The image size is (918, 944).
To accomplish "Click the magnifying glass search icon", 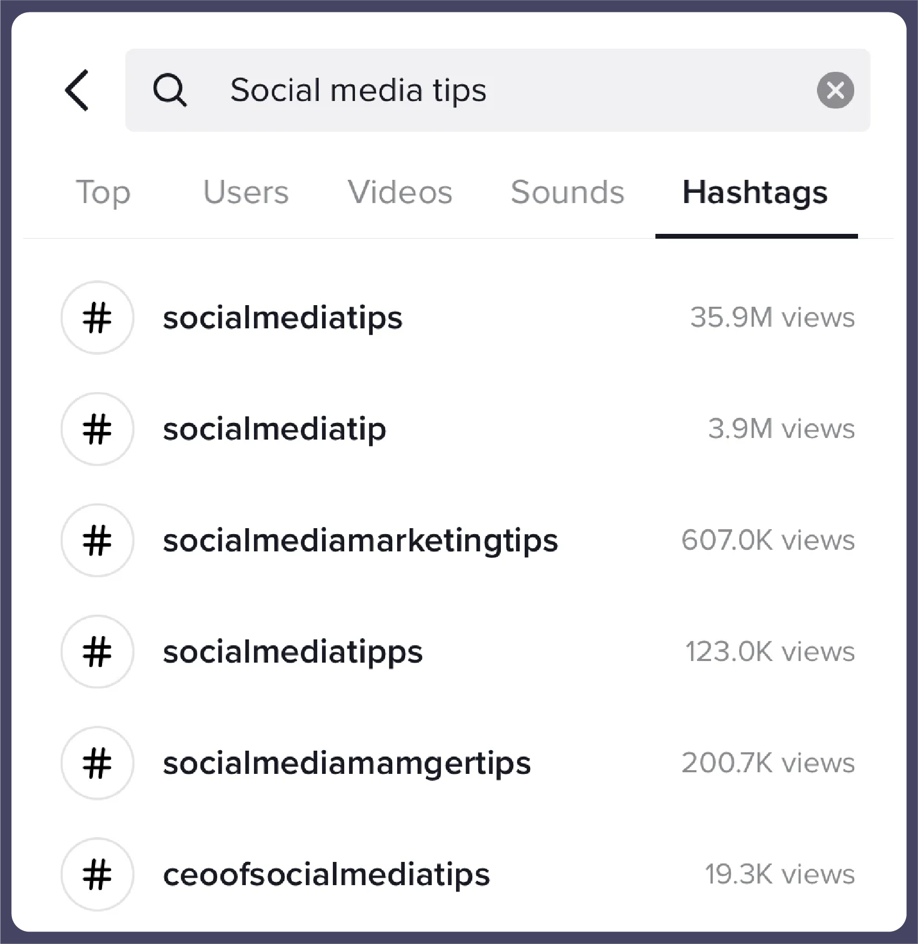I will click(x=170, y=90).
